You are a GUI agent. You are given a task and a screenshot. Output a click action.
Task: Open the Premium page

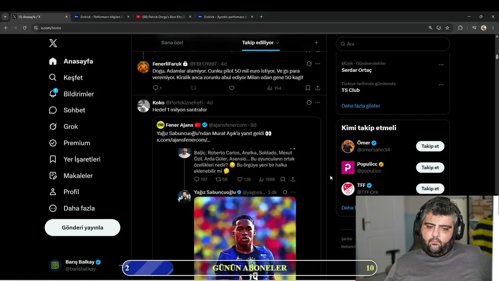pos(69,143)
